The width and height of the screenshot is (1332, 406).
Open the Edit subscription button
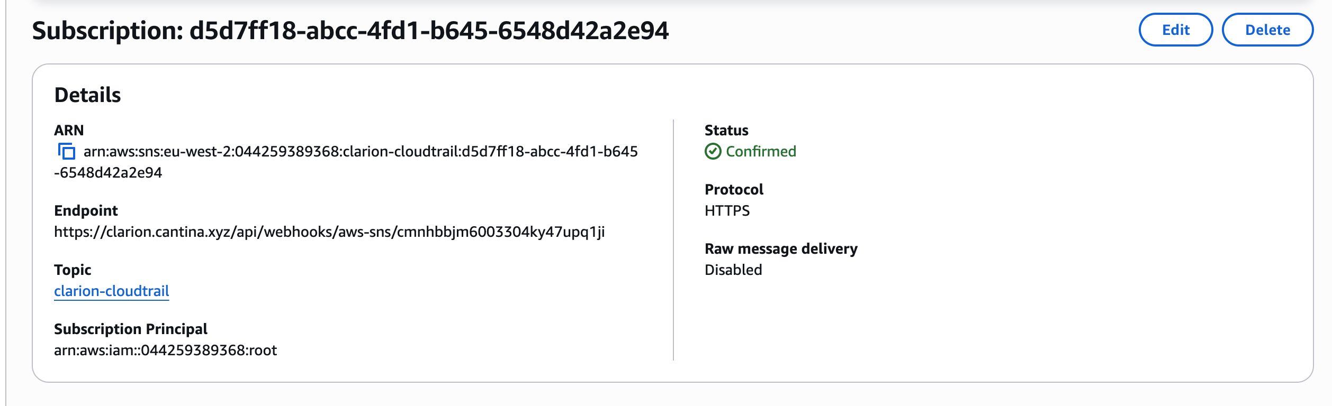(1175, 30)
